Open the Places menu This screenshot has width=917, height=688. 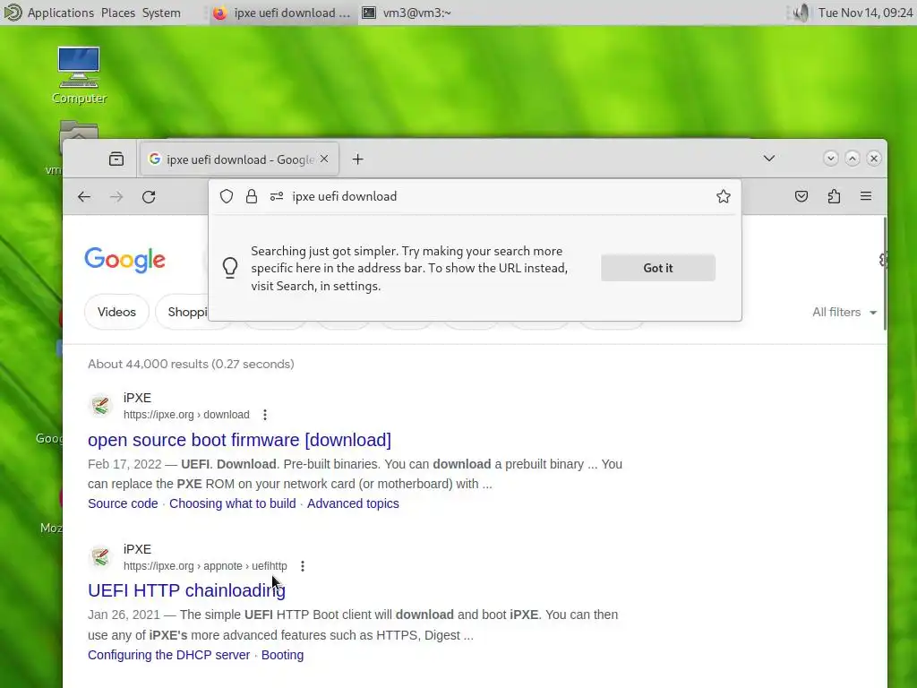click(118, 13)
